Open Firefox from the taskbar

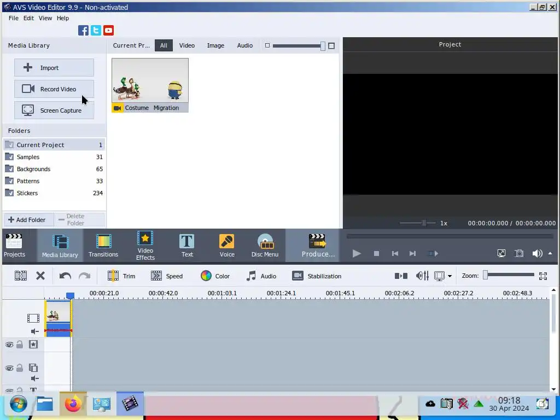(x=73, y=404)
